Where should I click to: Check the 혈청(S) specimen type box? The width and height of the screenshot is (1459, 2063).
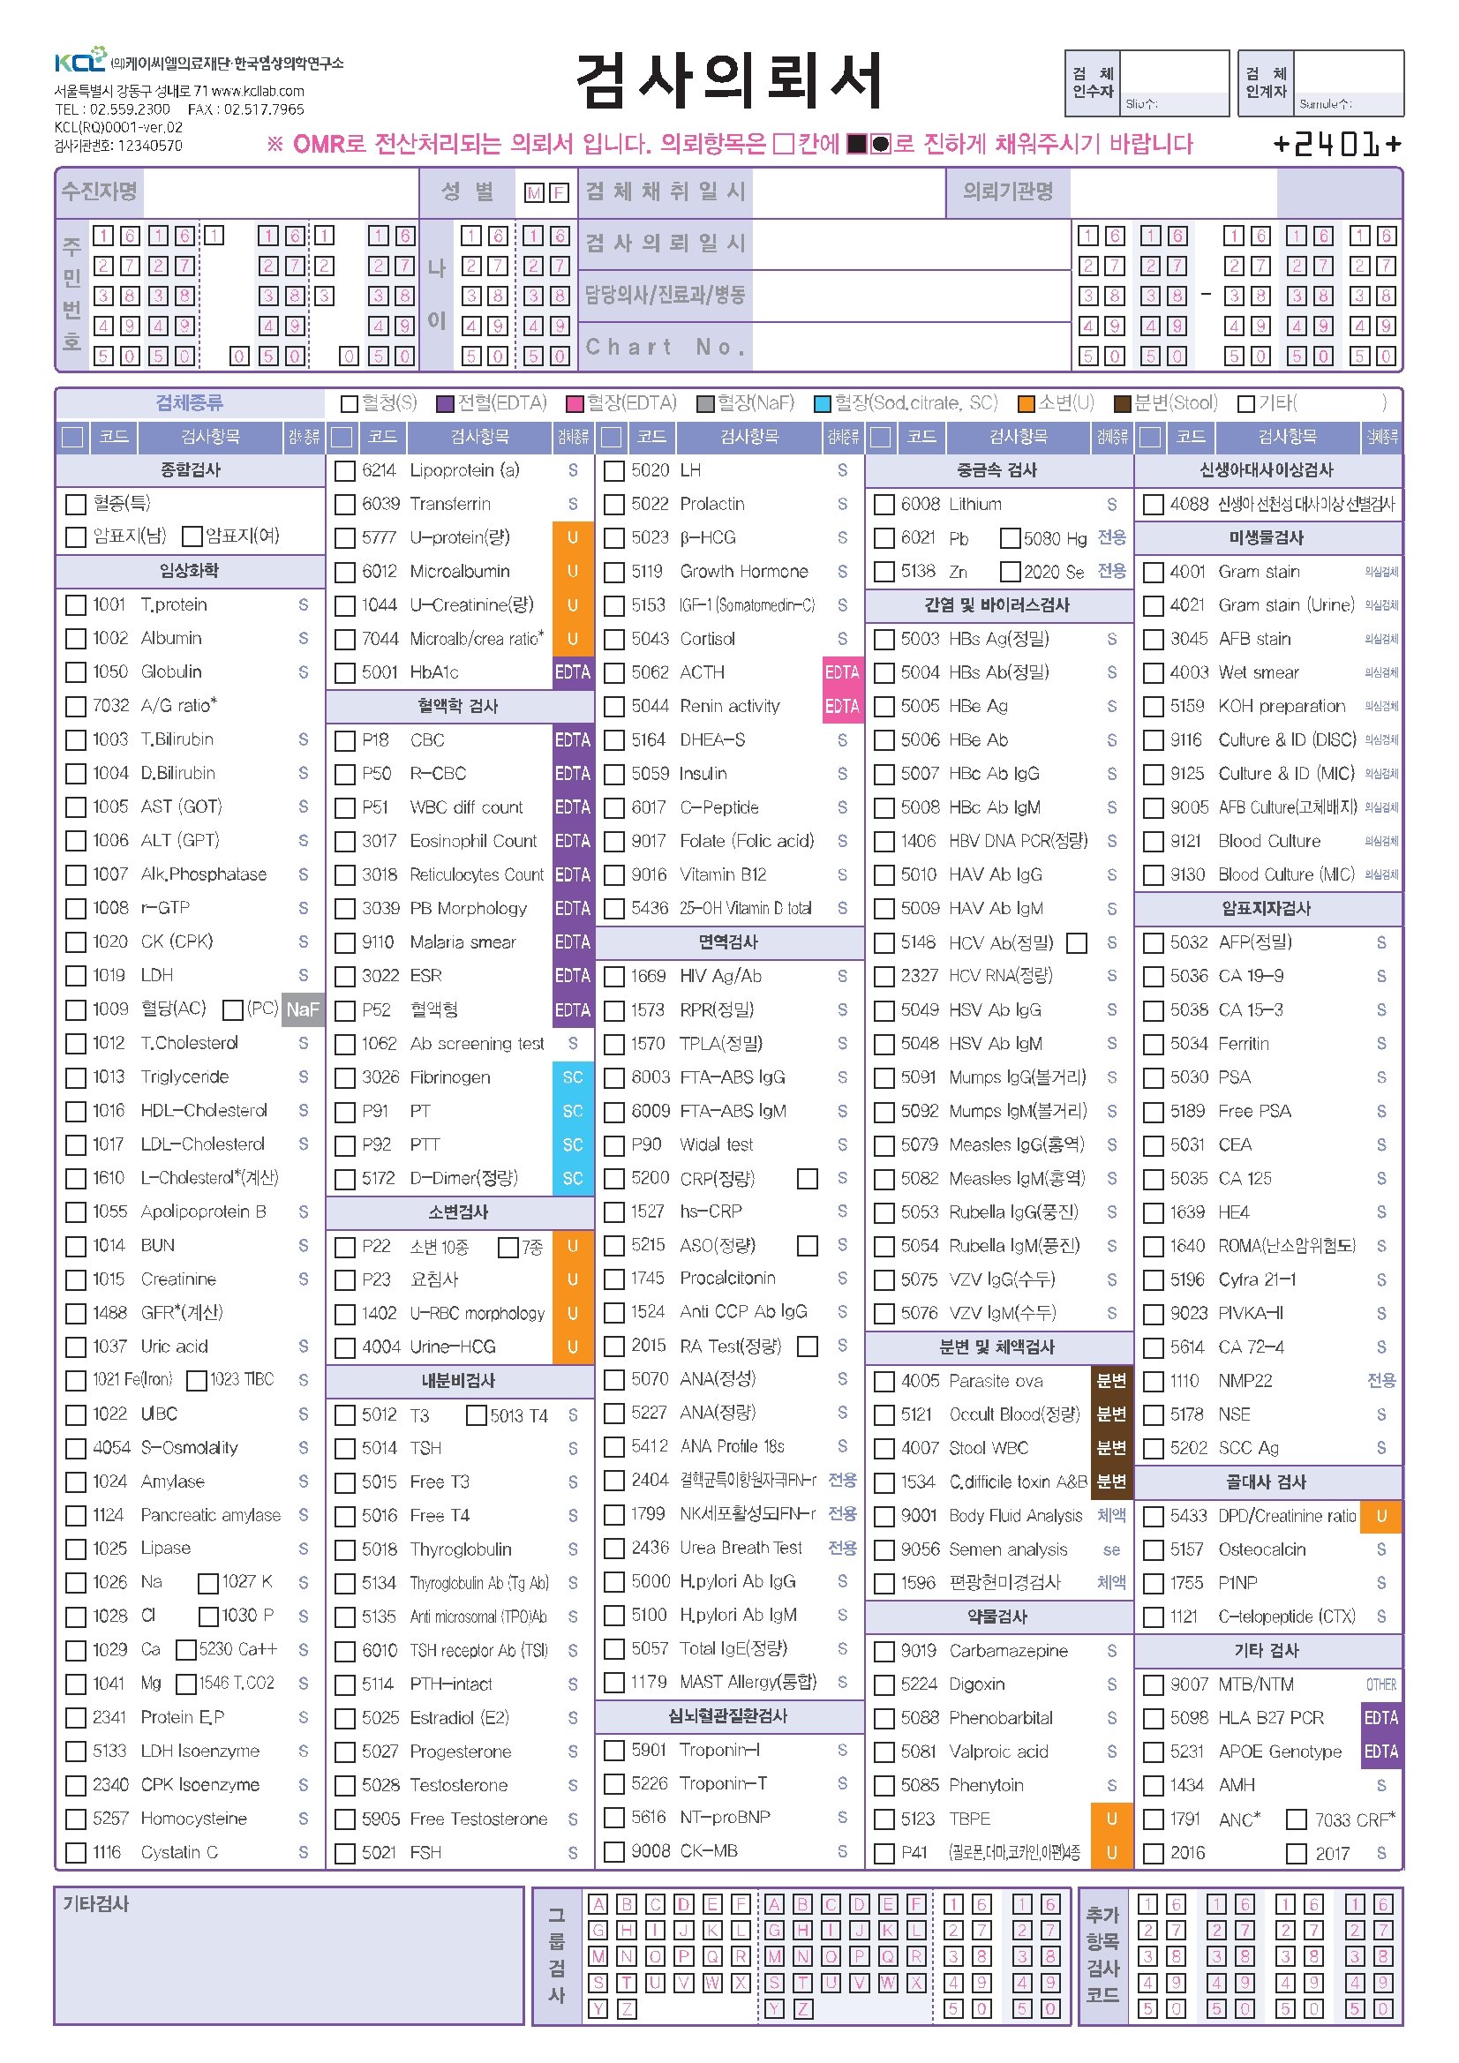pos(350,403)
